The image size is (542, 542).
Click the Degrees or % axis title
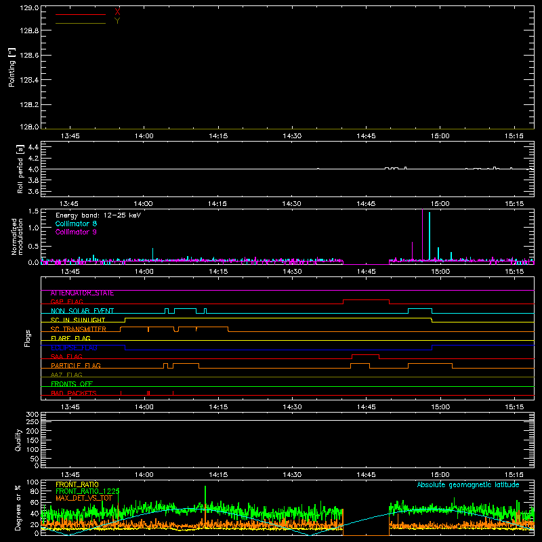[x=18, y=508]
